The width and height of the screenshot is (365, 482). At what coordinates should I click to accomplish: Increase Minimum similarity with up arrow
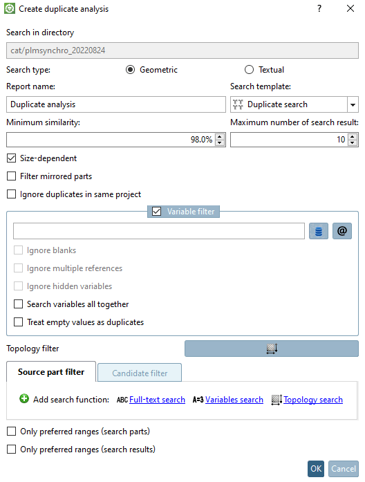[x=219, y=136]
